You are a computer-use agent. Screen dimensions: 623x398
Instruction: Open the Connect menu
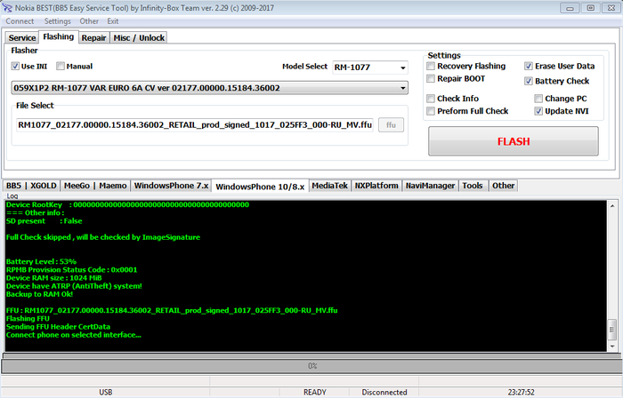[x=20, y=21]
